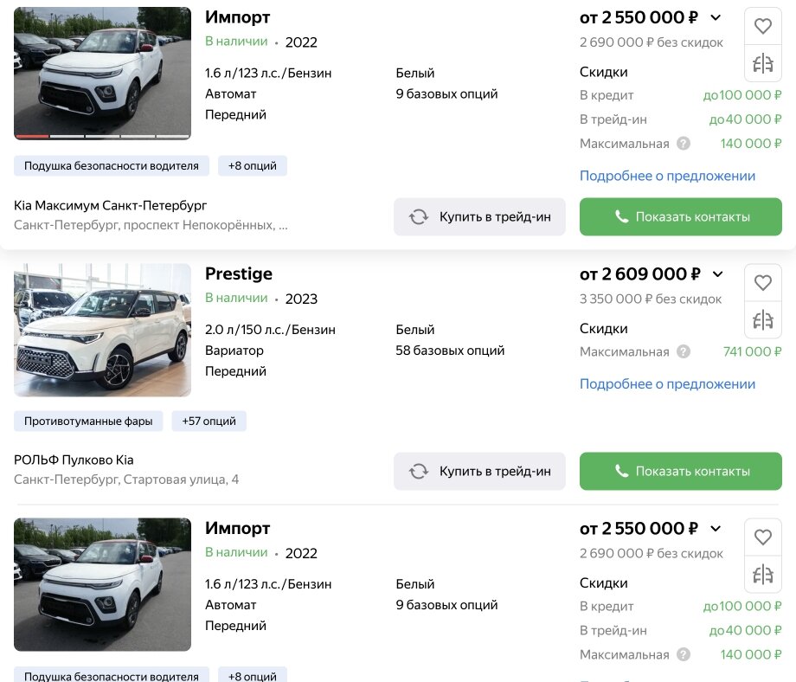Viewport: 796px width, 682px height.
Task: Click the compare icon on the top Импорт listing
Action: 762,62
